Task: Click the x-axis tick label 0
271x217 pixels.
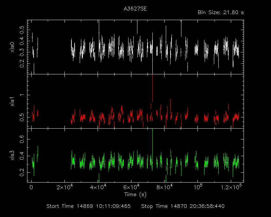Action: [x=31, y=188]
